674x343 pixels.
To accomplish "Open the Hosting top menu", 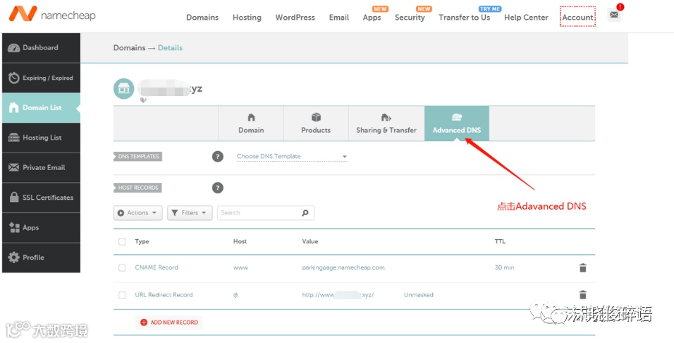I will point(247,18).
